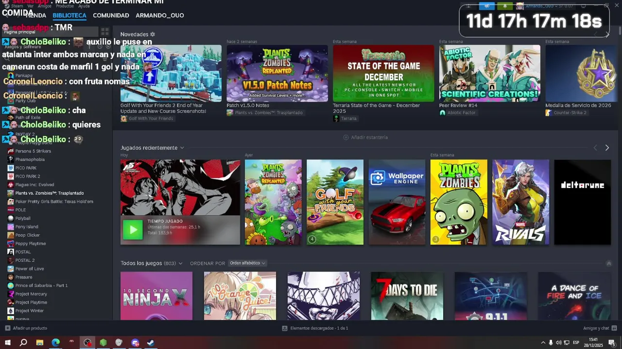Click the Plague Inc: Evolved biohazard icon
622x349 pixels.
[11, 185]
